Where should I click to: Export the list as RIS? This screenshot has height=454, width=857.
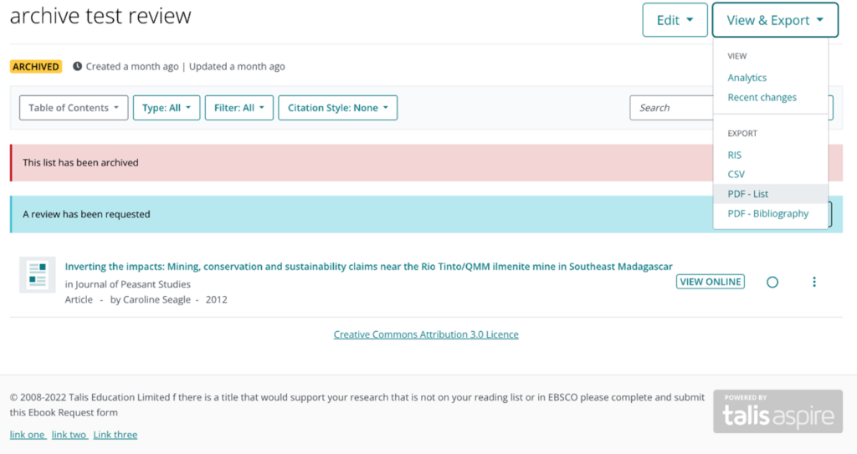tap(734, 155)
